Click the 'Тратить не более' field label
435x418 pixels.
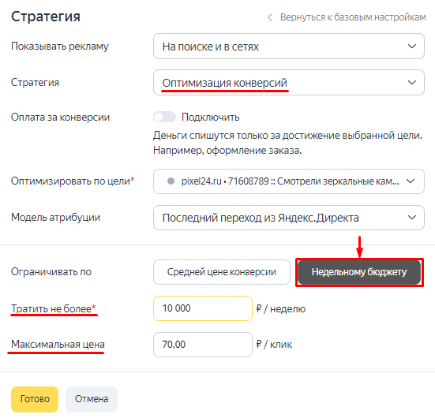click(53, 308)
